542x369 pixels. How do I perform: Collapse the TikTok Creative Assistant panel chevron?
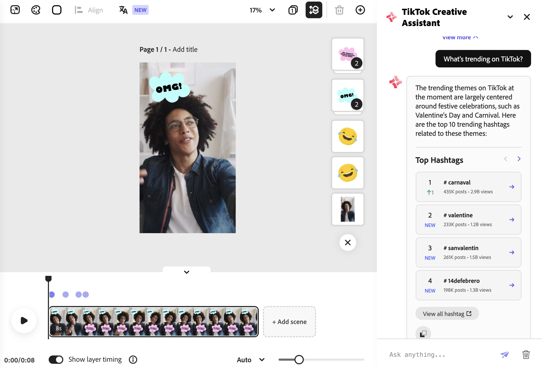(510, 17)
